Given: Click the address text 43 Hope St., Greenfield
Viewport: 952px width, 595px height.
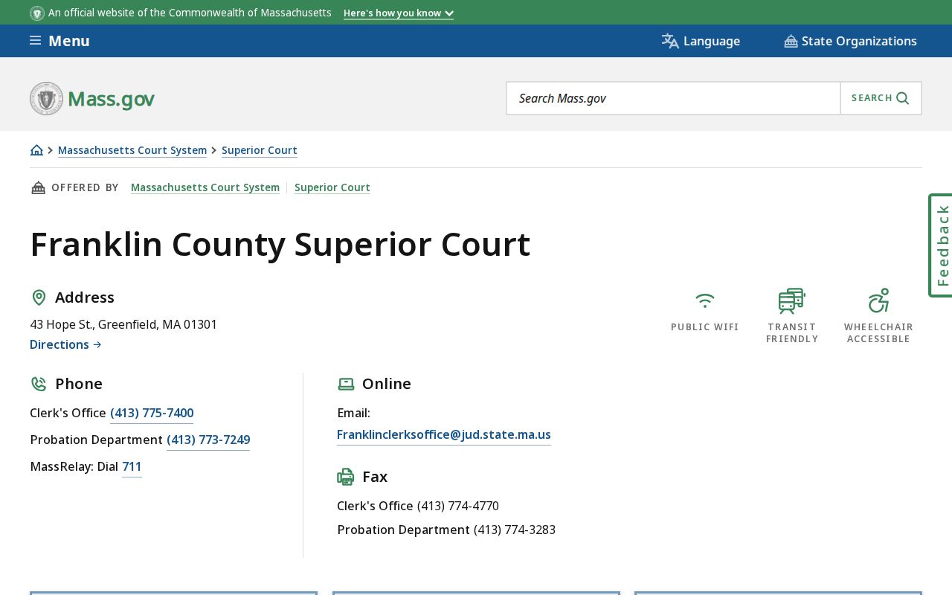Looking at the screenshot, I should pyautogui.click(x=123, y=324).
